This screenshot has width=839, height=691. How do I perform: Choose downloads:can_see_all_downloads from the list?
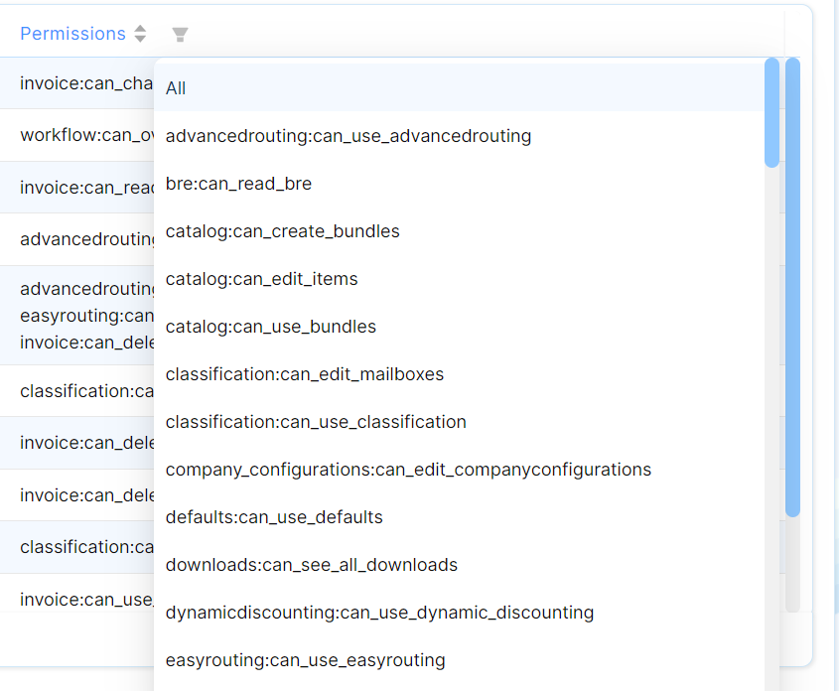(x=311, y=565)
